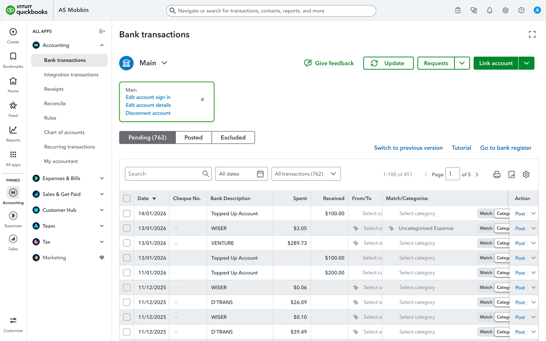The image size is (546, 341).
Task: Open notifications bell
Action: coord(490,10)
